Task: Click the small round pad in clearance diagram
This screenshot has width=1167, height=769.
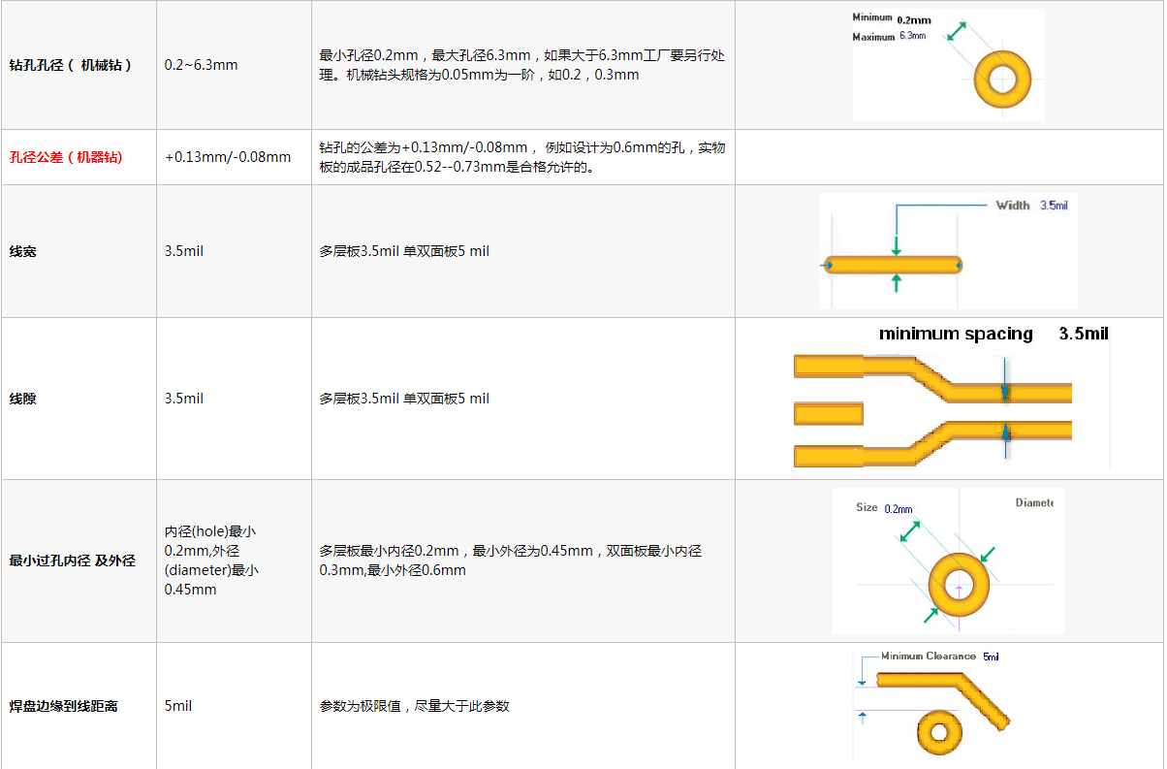Action: pyautogui.click(x=938, y=733)
